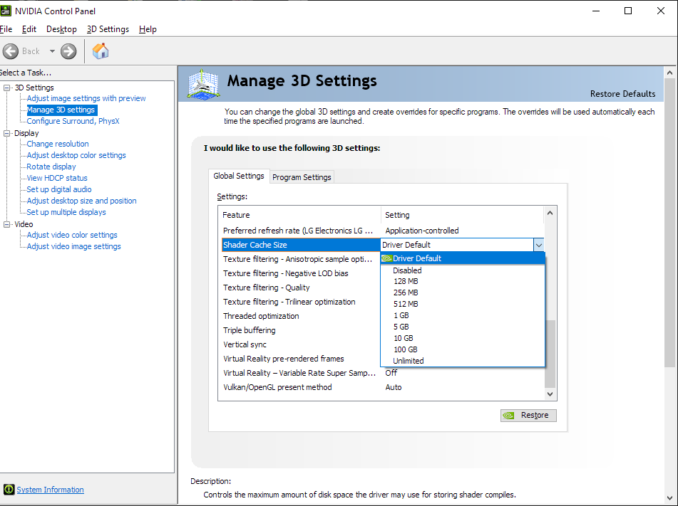Choose 1 GB shader cache size
678x506 pixels.
pos(463,315)
